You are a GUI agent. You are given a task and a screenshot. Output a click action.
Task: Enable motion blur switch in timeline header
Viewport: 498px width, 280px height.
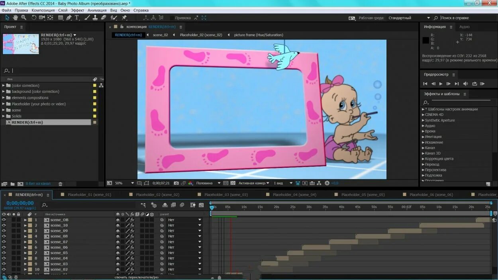coord(182,205)
